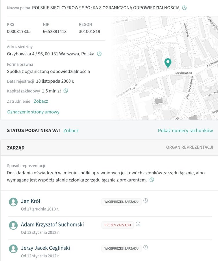Open history clock icon beside Grzybowska address
The width and height of the screenshot is (218, 261).
(x=99, y=54)
